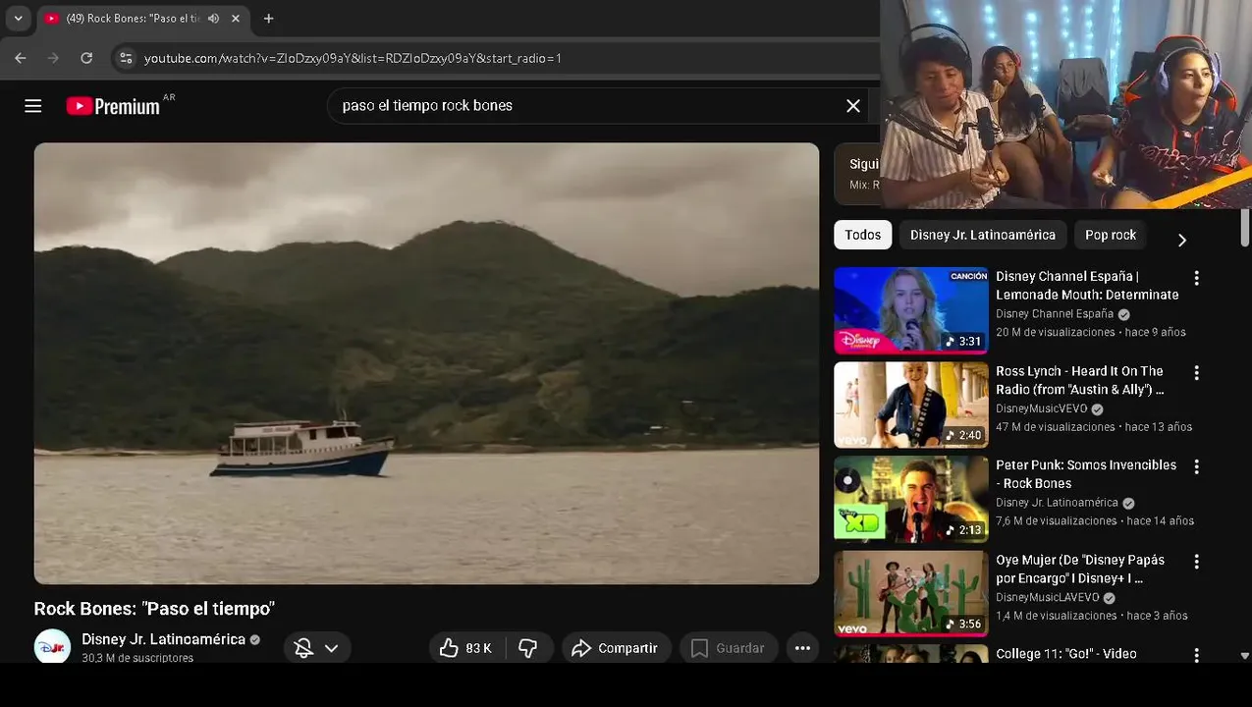Open the YouTube hamburger guide menu
This screenshot has width=1252, height=707.
33,106
